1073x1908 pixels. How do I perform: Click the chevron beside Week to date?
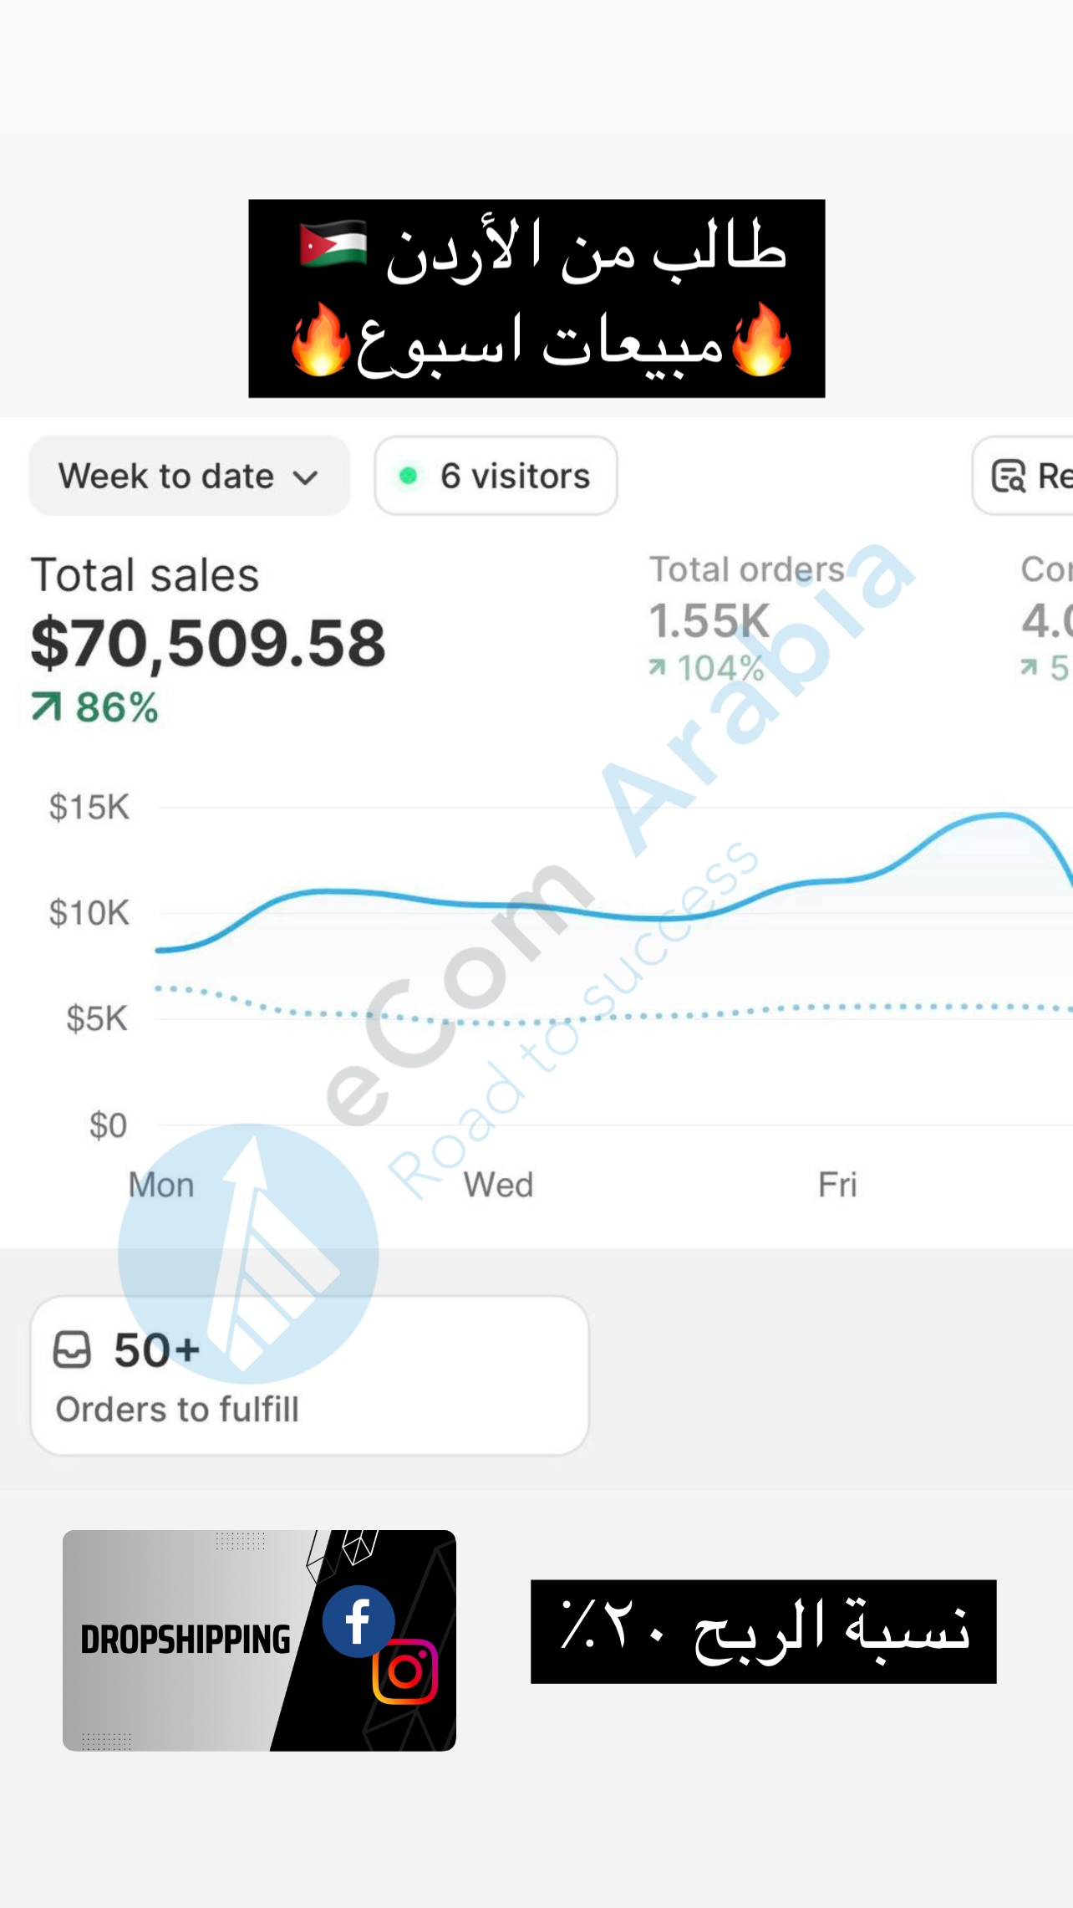(306, 477)
